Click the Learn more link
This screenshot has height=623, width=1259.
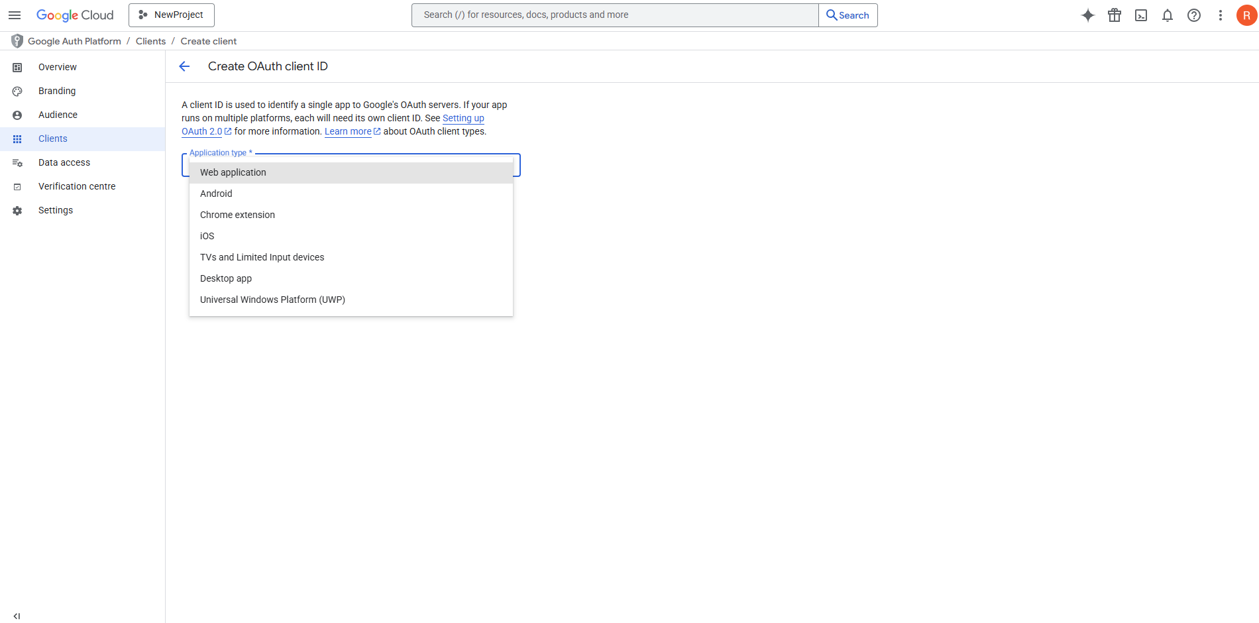click(x=348, y=131)
